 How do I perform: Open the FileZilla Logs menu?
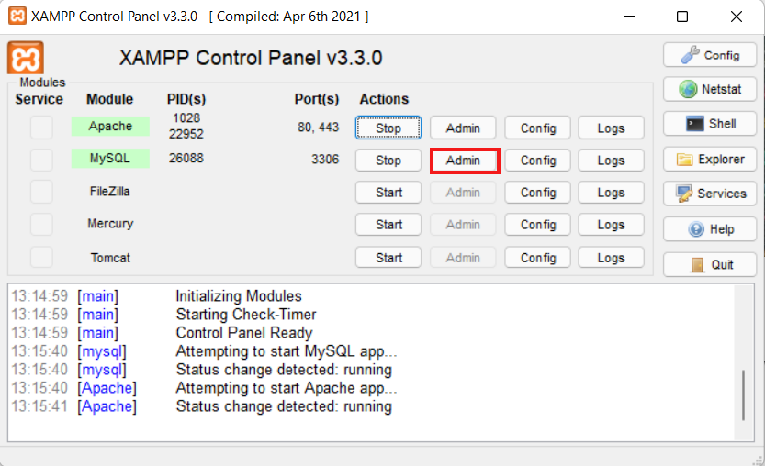click(611, 193)
